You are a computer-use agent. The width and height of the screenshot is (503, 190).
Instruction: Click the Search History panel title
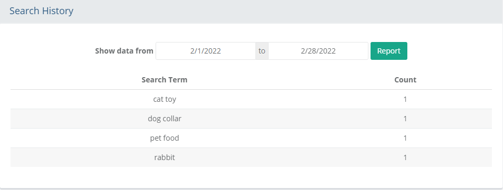pyautogui.click(x=42, y=11)
